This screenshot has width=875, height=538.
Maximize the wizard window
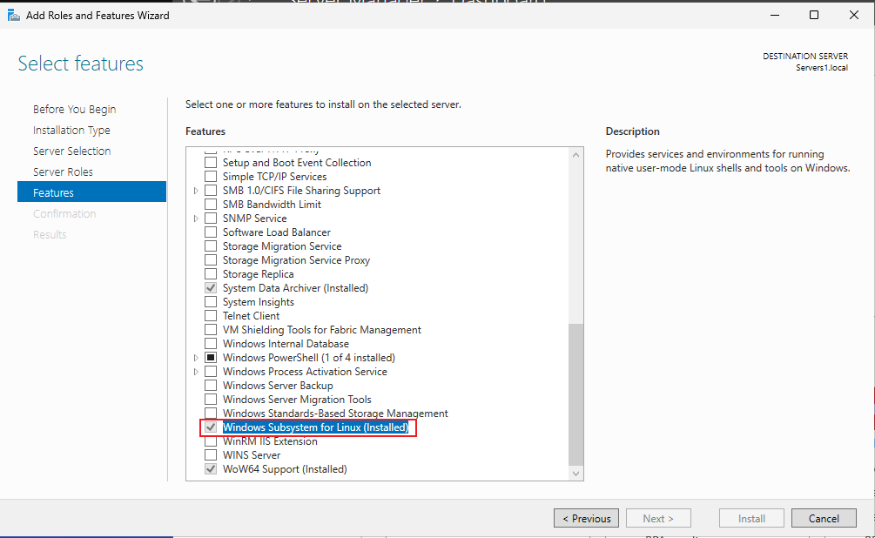(813, 15)
